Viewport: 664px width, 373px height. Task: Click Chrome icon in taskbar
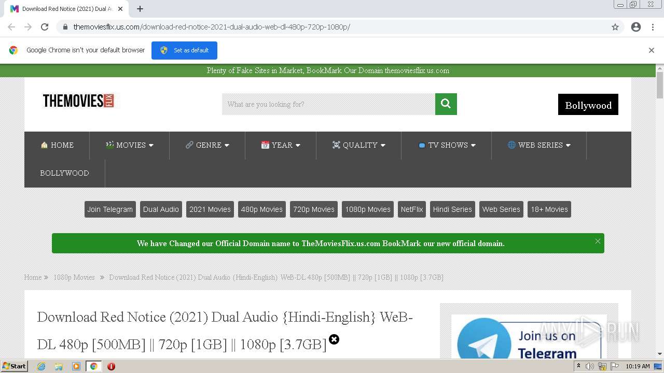click(x=94, y=366)
